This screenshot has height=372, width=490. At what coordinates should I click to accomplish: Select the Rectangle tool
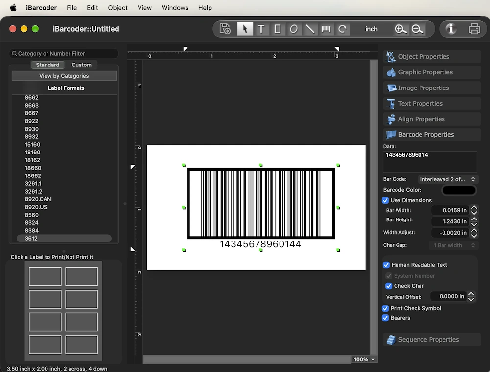277,29
